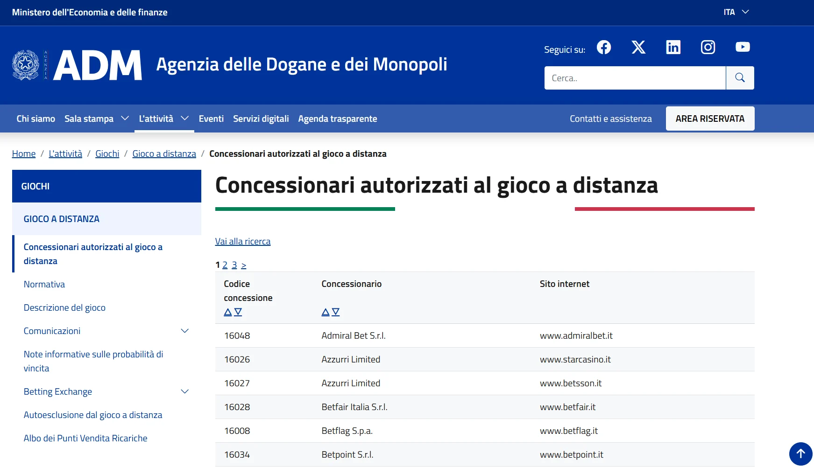Go to results page 3
This screenshot has width=814, height=467.
pos(234,265)
